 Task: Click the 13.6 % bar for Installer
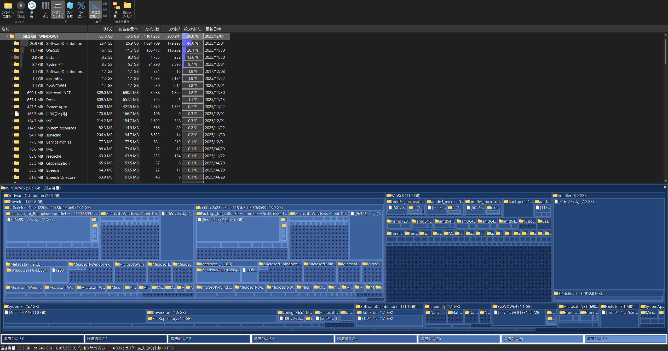tap(193, 57)
